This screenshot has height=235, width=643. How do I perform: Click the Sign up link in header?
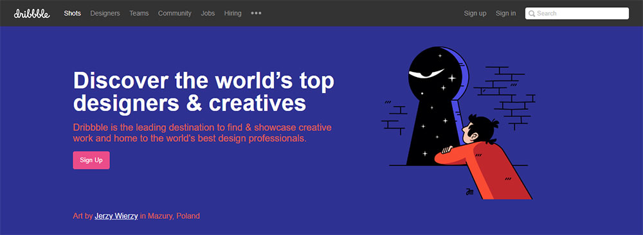point(475,13)
